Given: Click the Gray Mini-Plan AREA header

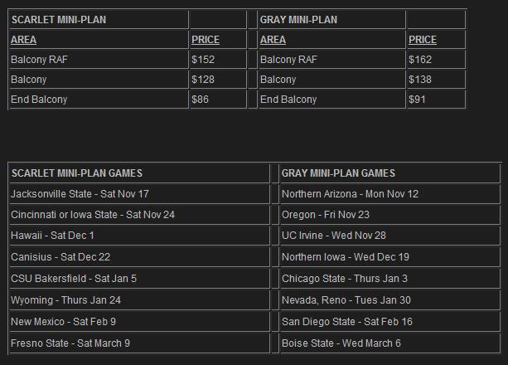Looking at the screenshot, I should [x=273, y=40].
